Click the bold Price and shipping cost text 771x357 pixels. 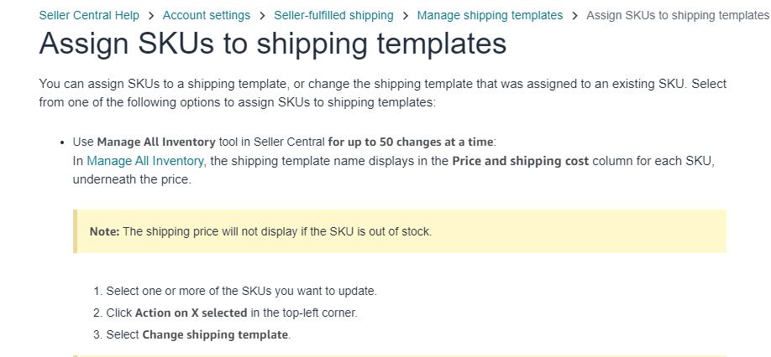[x=520, y=161]
